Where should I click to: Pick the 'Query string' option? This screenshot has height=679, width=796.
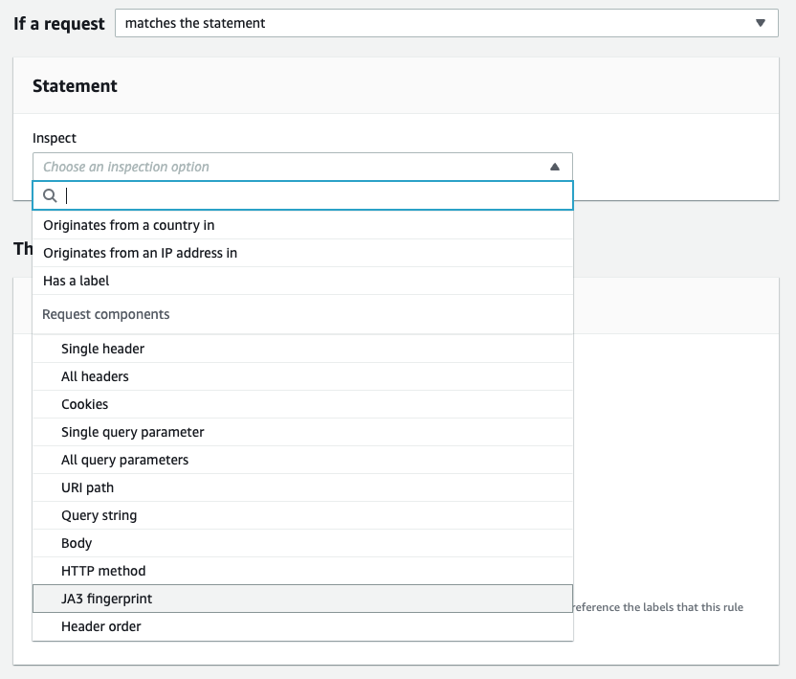click(x=302, y=515)
